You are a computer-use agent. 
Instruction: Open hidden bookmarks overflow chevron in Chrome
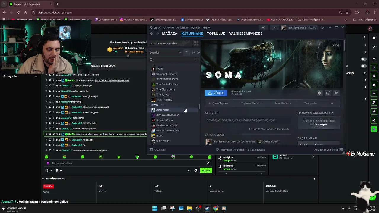[345, 20]
